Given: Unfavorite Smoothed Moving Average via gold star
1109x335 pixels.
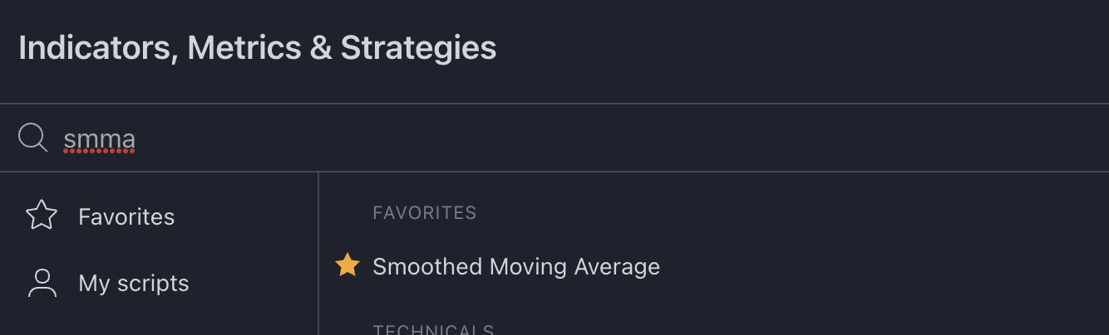Looking at the screenshot, I should coord(347,266).
